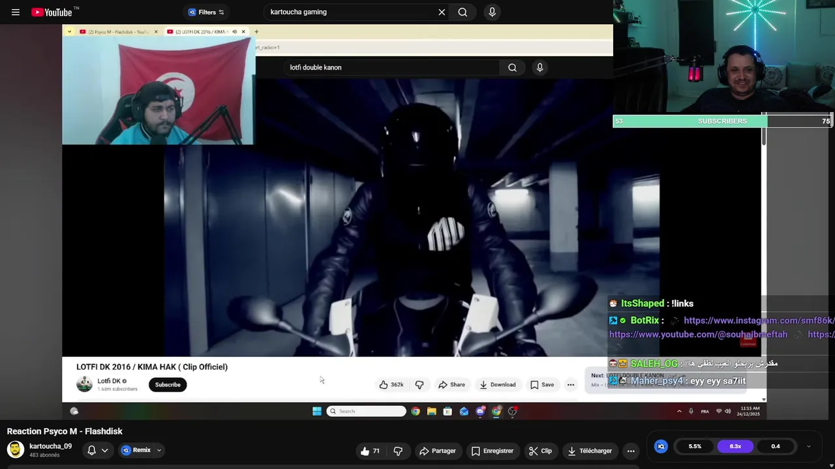
Task: Open the Lotfi DK channel name
Action: click(x=109, y=381)
